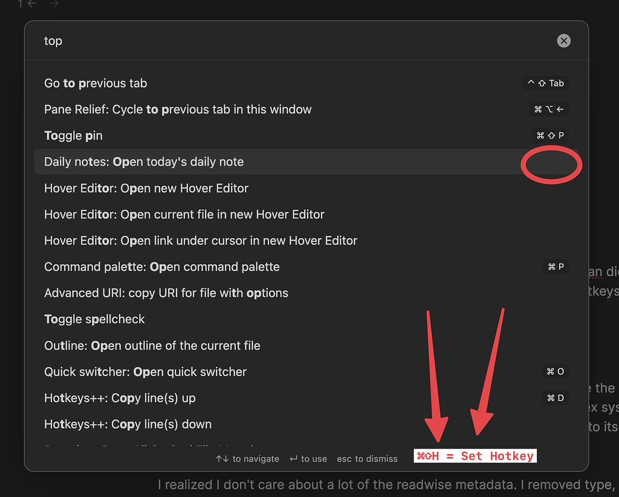
Task: Click the ⌘D badge beside Copy line(s) up
Action: point(556,398)
